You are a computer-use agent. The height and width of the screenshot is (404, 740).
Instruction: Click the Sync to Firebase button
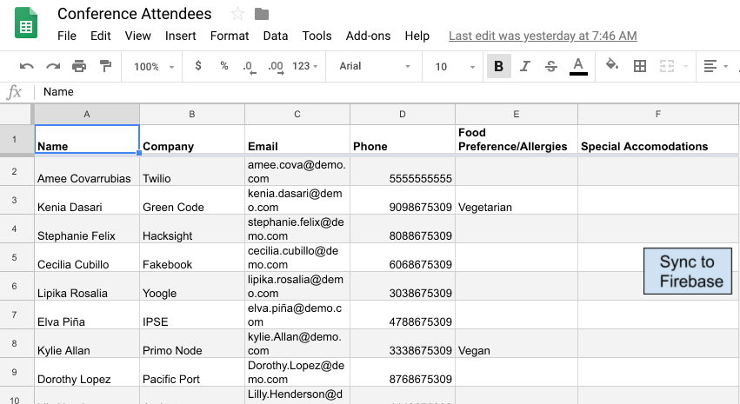click(687, 271)
